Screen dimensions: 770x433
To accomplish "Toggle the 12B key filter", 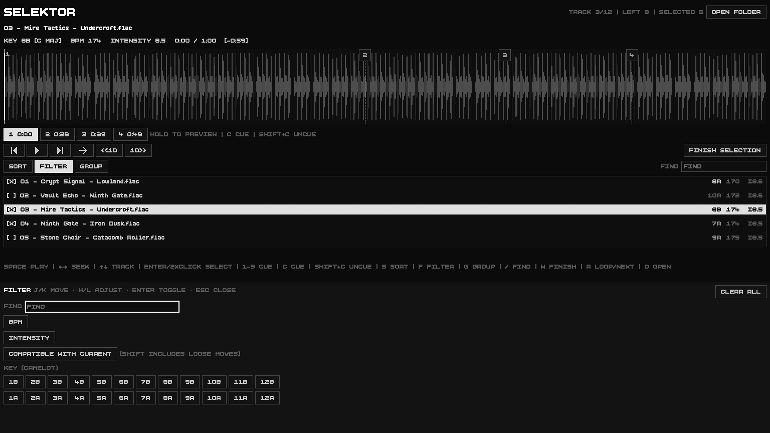I will (267, 382).
